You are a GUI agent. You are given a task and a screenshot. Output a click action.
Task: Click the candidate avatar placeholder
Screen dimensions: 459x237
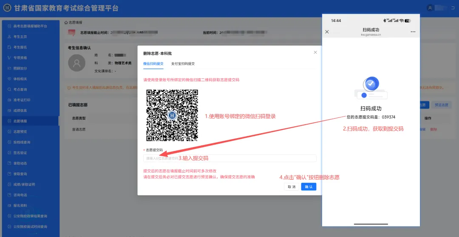[76, 63]
